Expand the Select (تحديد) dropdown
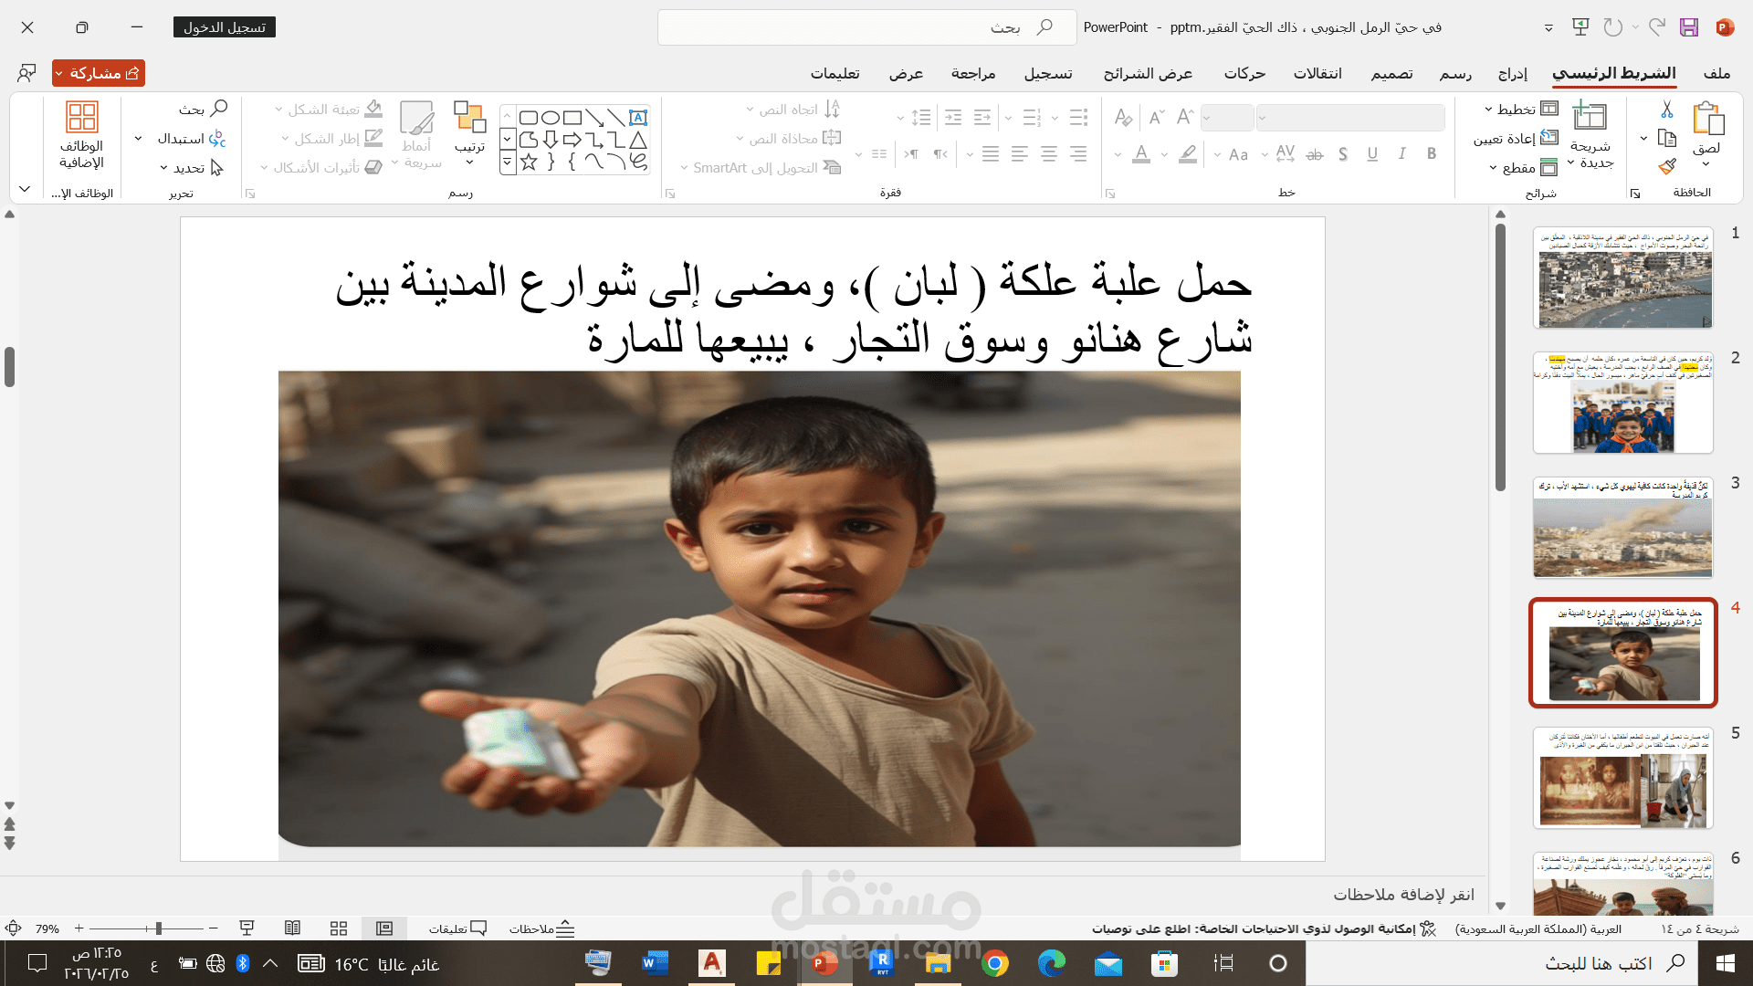 (191, 168)
